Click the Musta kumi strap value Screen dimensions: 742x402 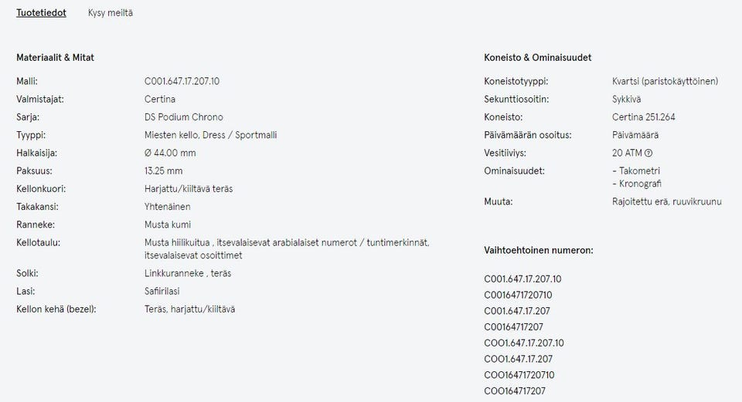[168, 225]
